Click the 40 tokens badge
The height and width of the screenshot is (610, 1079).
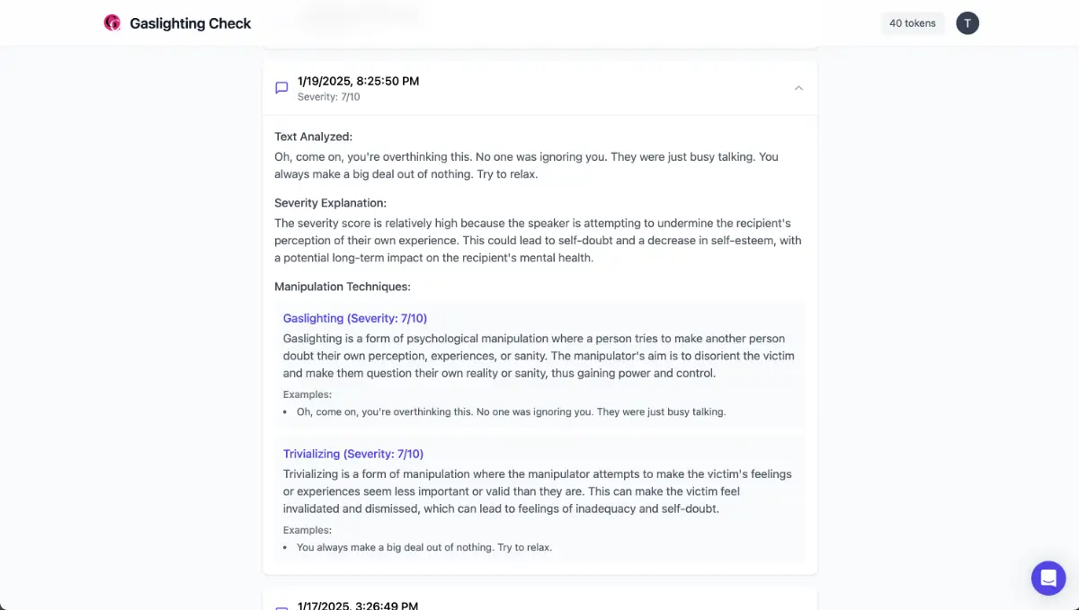913,22
